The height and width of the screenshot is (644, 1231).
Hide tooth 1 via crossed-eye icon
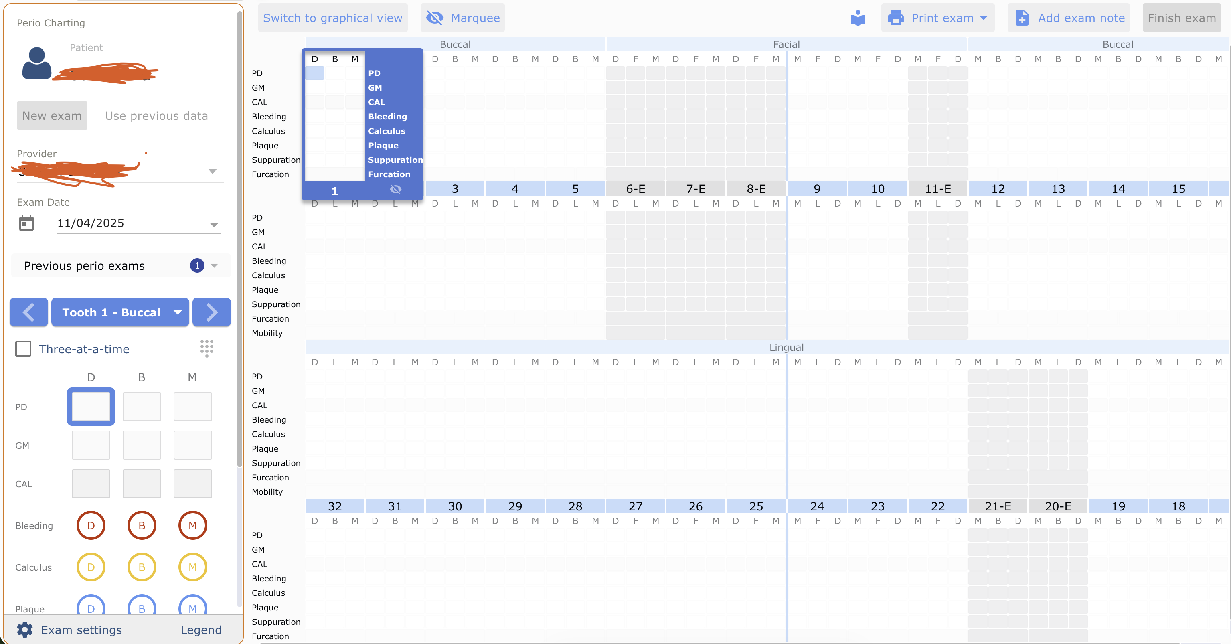[x=396, y=190]
